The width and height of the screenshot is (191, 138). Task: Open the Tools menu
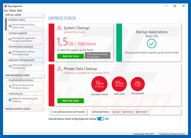click(12, 11)
